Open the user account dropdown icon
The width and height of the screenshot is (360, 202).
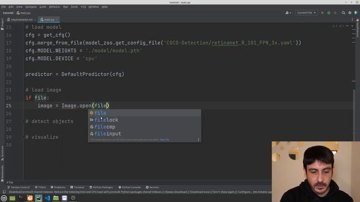coord(288,13)
